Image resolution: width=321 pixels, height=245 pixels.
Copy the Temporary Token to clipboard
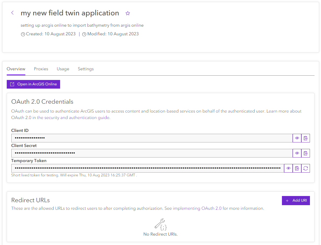(x=297, y=168)
